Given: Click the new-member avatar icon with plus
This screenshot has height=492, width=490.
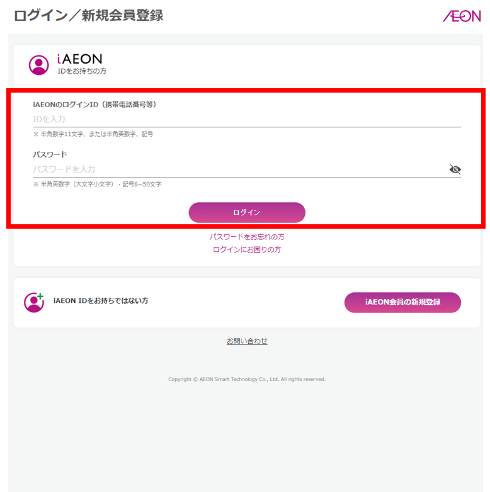Looking at the screenshot, I should (x=34, y=302).
